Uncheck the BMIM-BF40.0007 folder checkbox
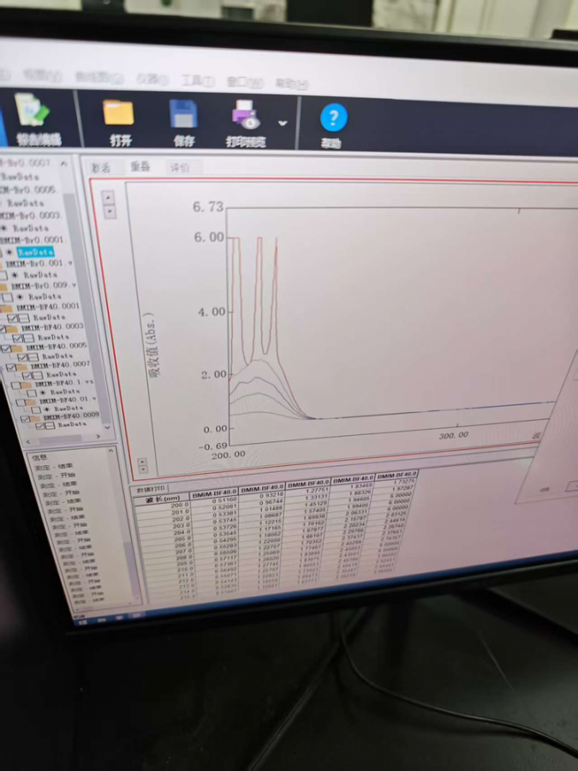The width and height of the screenshot is (578, 771). [11, 367]
